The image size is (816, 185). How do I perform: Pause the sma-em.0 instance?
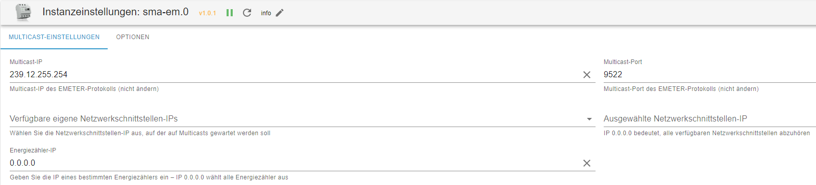click(230, 13)
